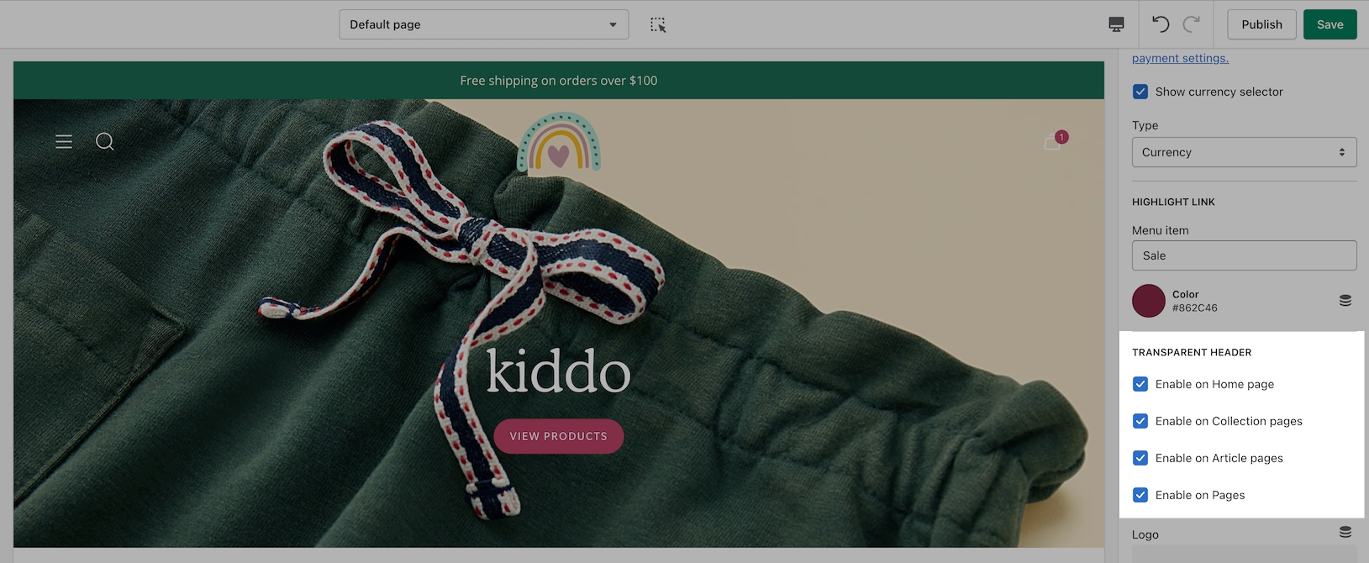This screenshot has height=563, width=1369.
Task: Open the payment settings link
Action: [x=1180, y=58]
